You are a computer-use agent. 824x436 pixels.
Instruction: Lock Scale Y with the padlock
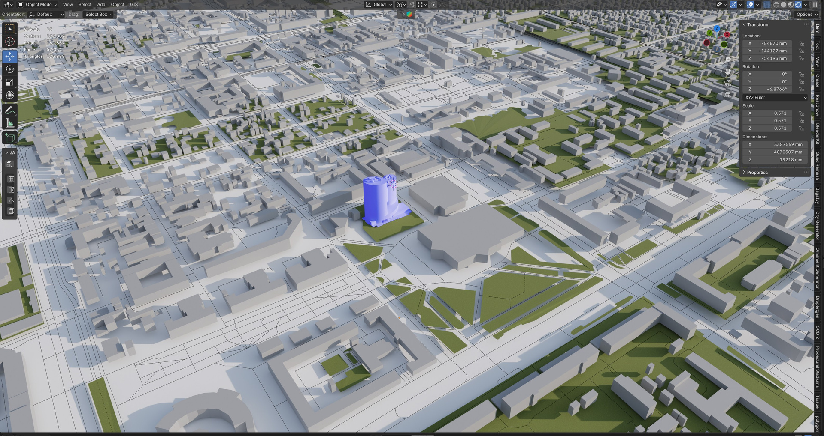801,121
